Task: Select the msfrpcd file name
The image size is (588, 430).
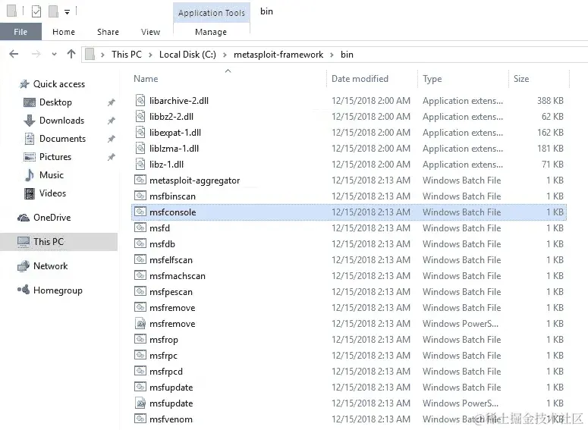Action: click(x=166, y=372)
